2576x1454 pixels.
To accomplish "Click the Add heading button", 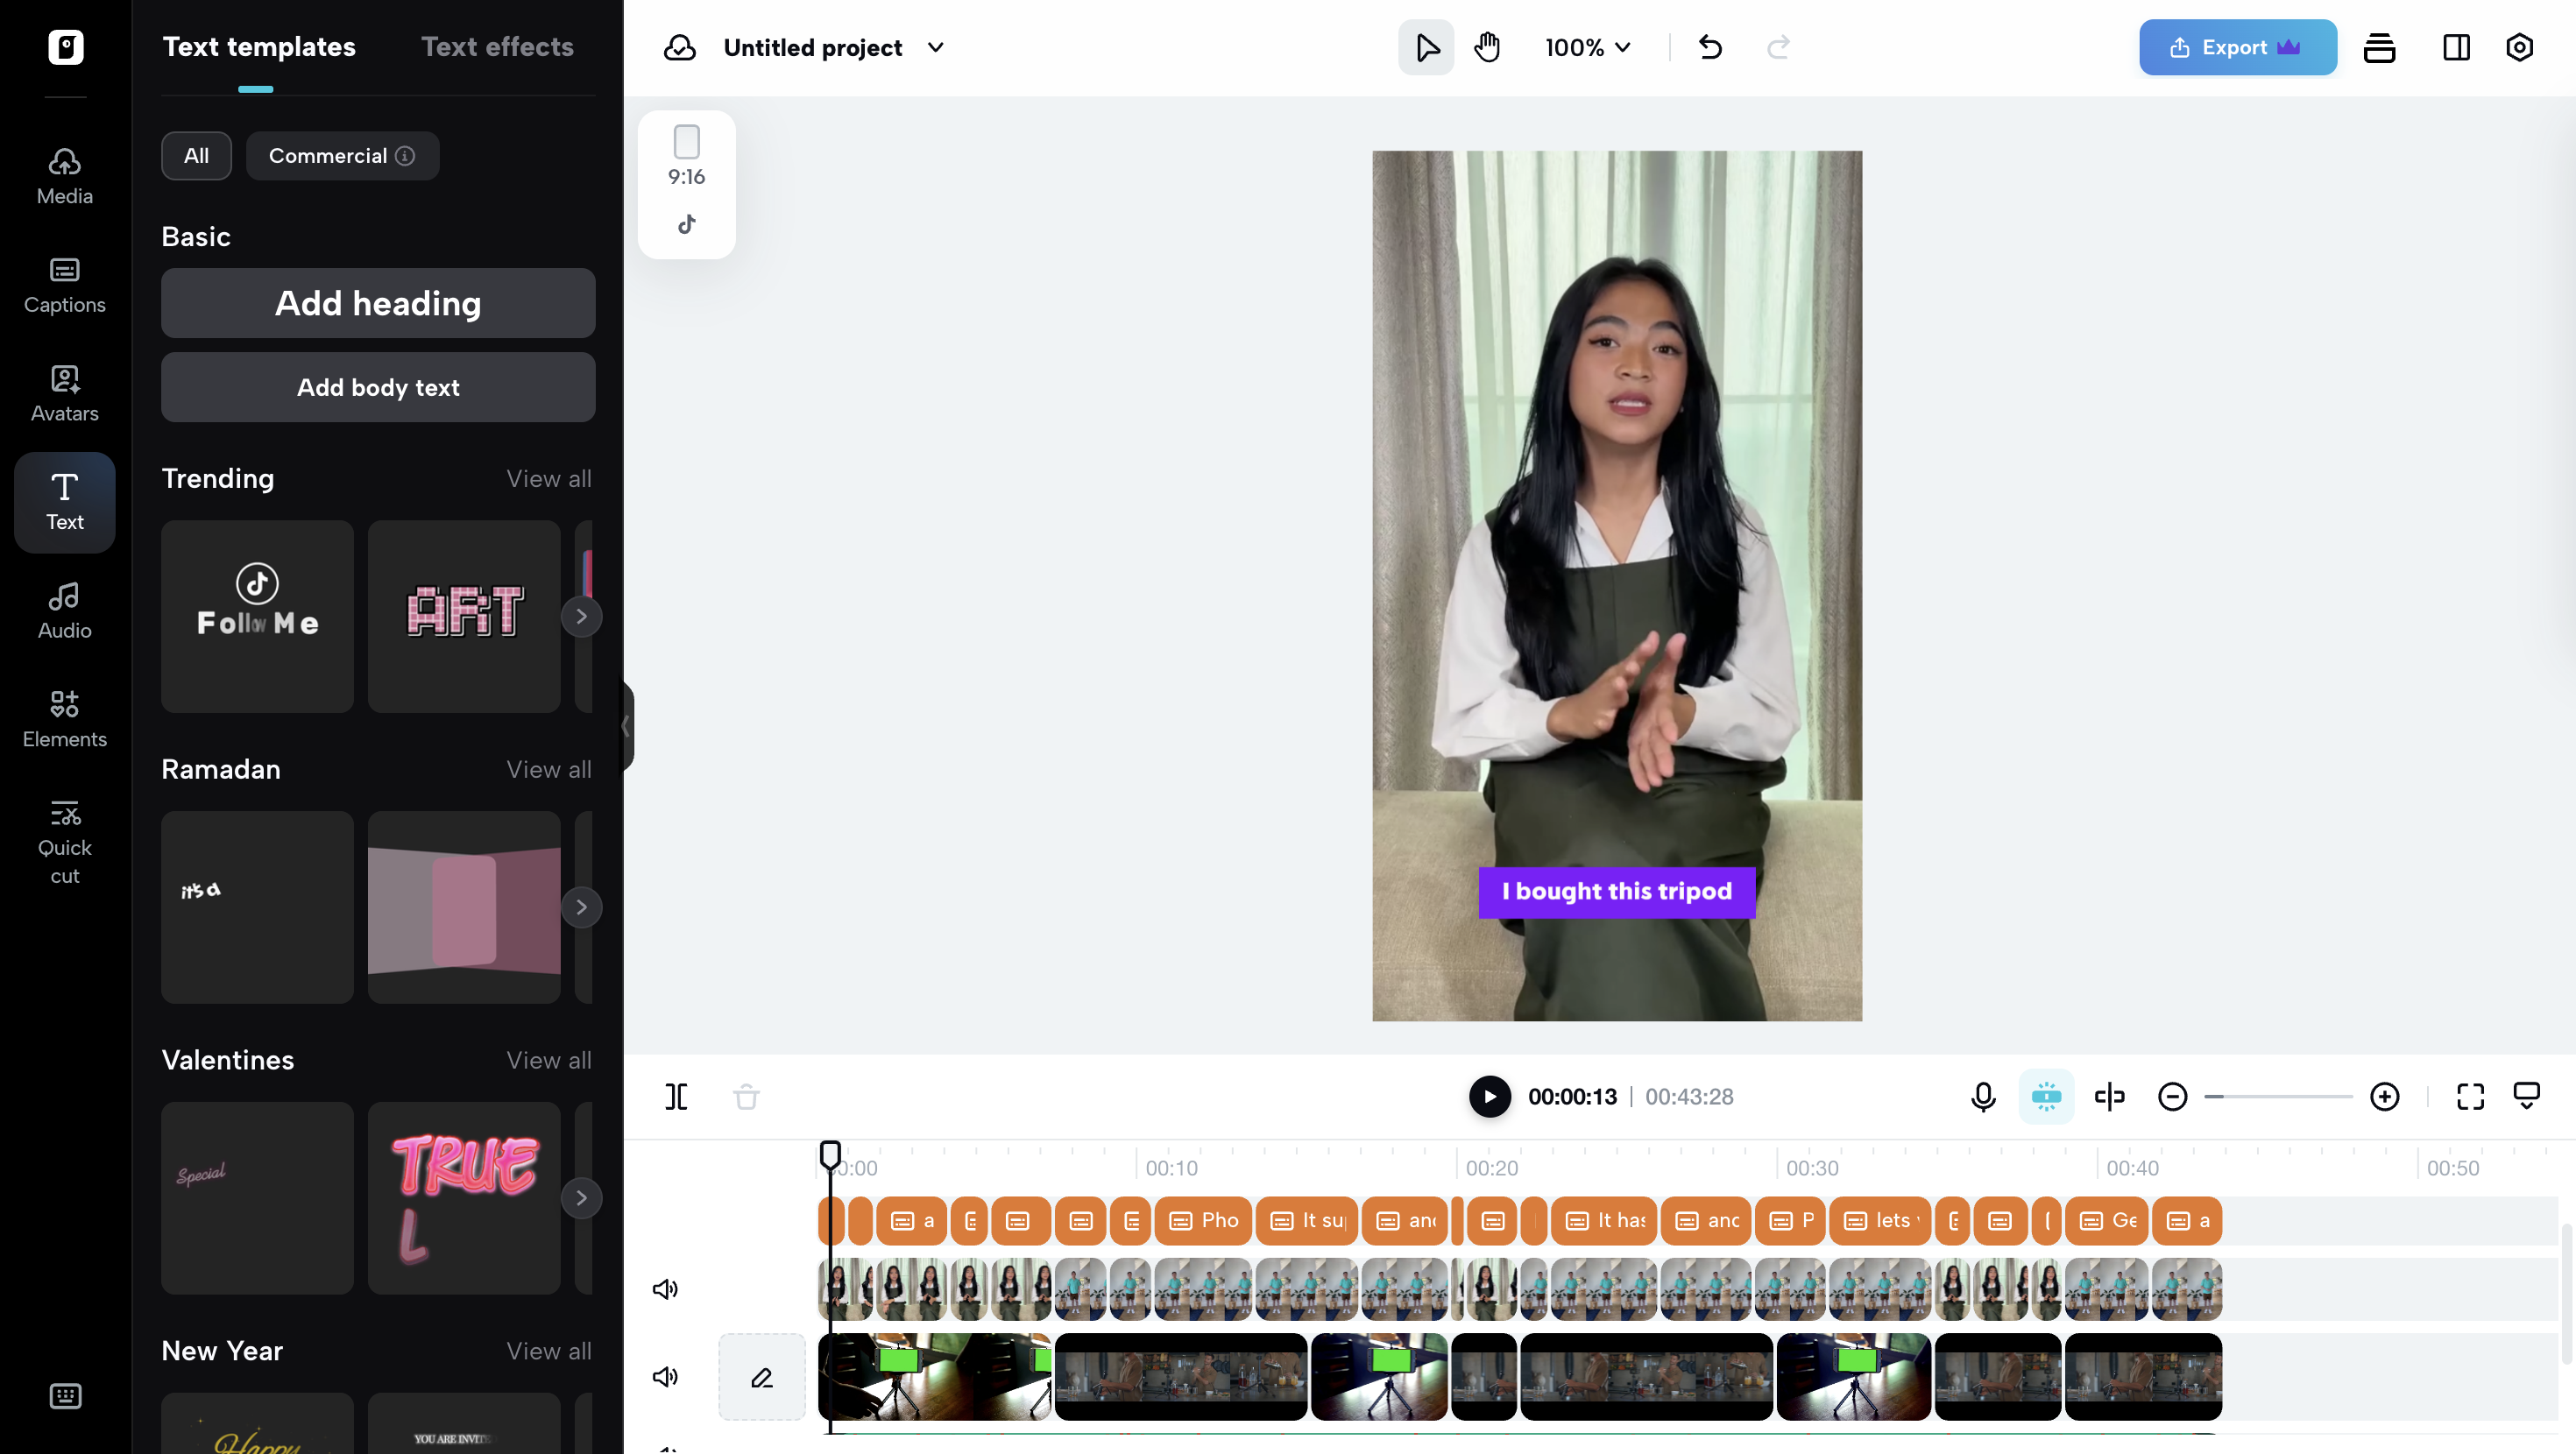I will tap(378, 303).
